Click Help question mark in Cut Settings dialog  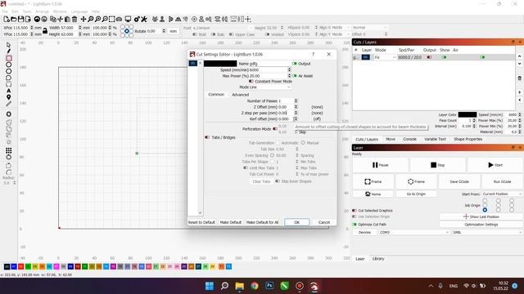[313, 54]
